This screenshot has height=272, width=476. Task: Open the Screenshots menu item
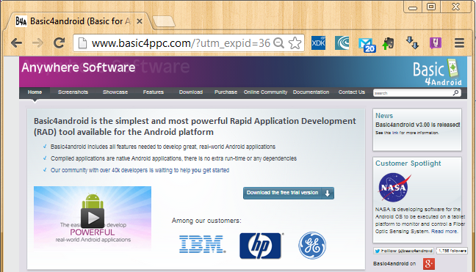73,92
